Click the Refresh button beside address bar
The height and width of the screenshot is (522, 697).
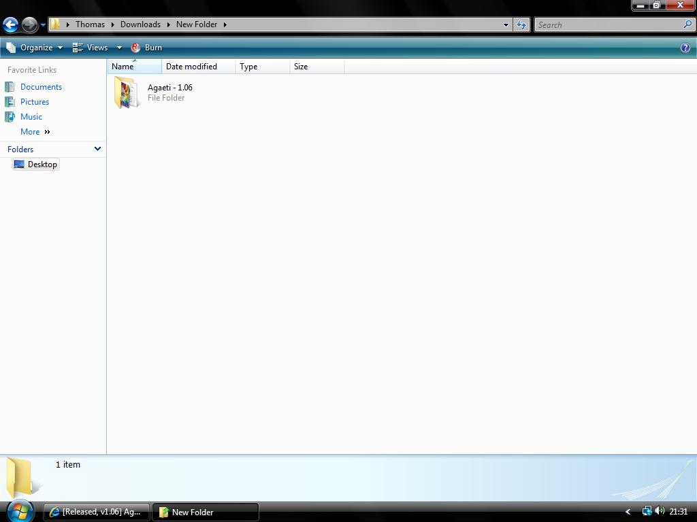pos(521,24)
